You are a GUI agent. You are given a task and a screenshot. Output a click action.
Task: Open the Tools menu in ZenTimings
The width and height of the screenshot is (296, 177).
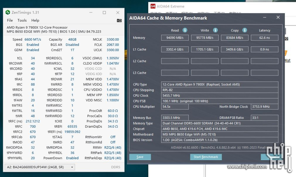22,20
